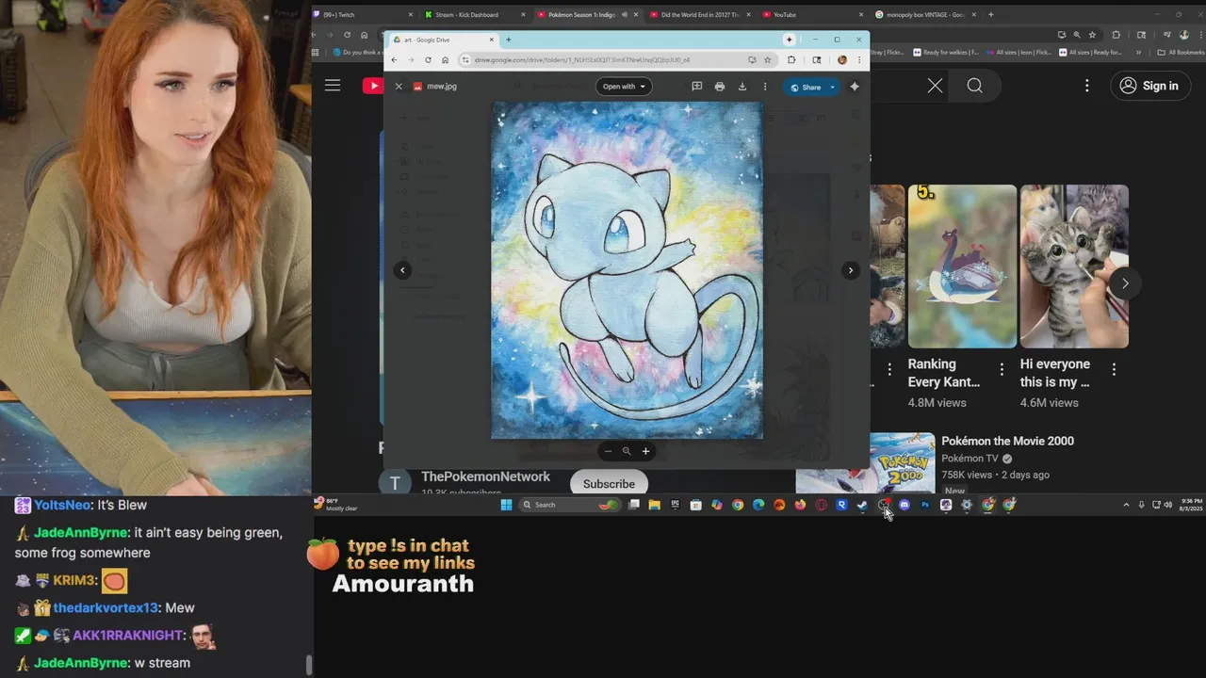Open ThePokemonNetwork channel name link
The height and width of the screenshot is (678, 1206).
[x=485, y=477]
